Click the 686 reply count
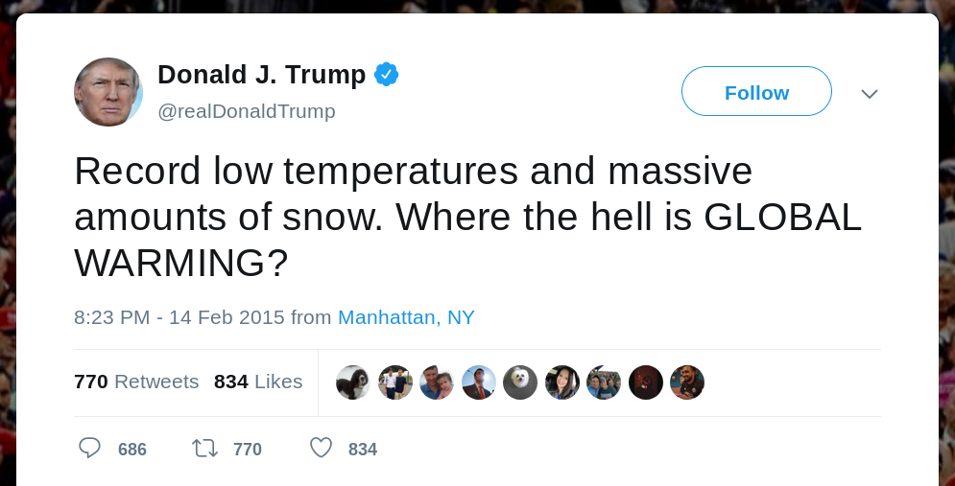This screenshot has height=486, width=955. pos(132,450)
